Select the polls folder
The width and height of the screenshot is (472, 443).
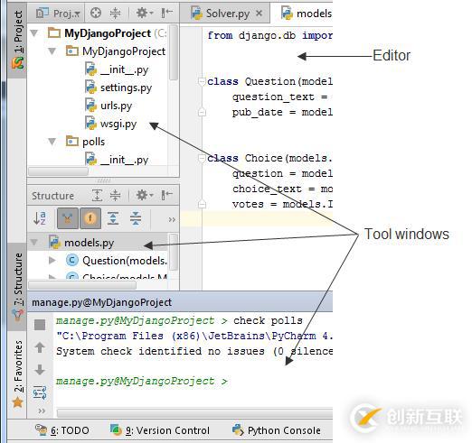point(93,142)
